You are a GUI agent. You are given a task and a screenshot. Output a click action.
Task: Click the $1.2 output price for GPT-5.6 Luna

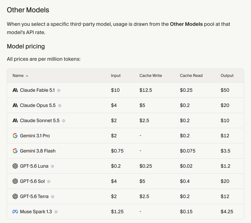[225, 166]
